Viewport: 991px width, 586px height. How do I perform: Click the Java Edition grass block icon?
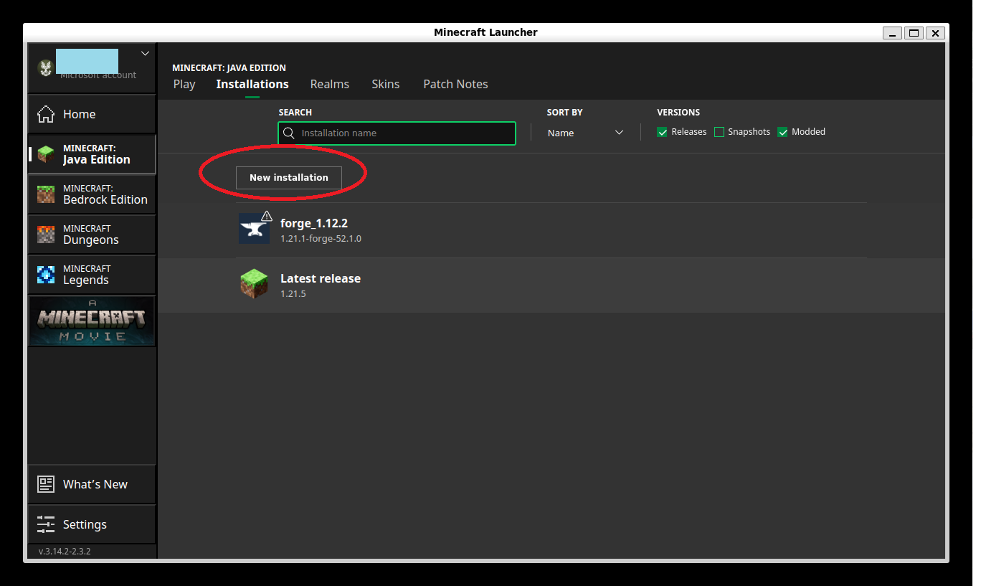click(46, 154)
